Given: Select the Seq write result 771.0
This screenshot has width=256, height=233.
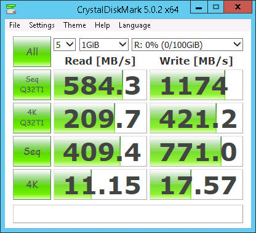Looking at the screenshot, I should click(196, 151).
